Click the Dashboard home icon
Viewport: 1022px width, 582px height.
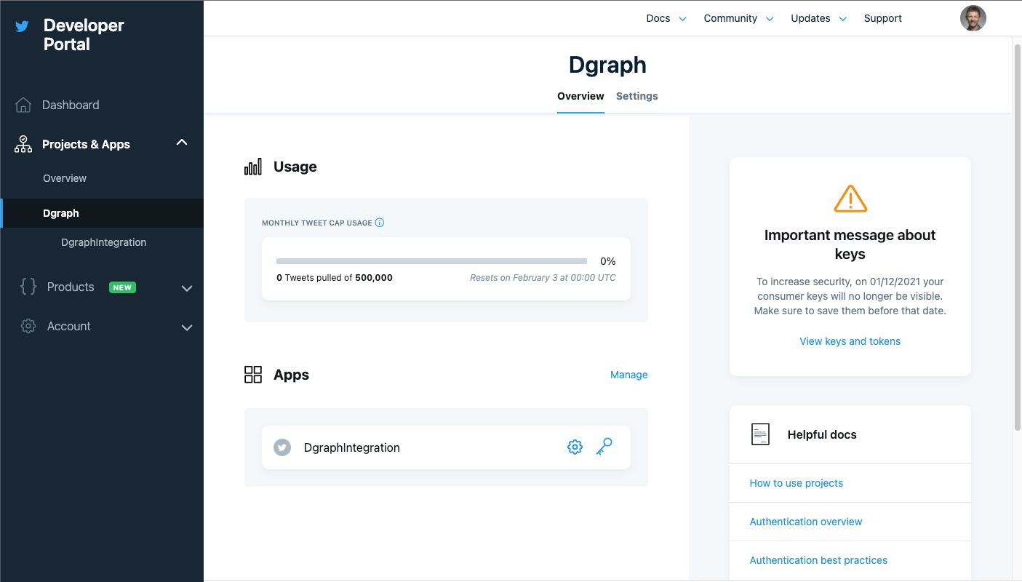[23, 105]
